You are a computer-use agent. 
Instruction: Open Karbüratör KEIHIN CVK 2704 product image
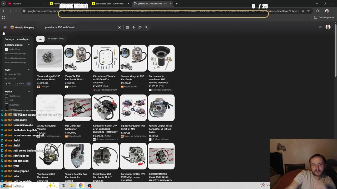pos(105,108)
